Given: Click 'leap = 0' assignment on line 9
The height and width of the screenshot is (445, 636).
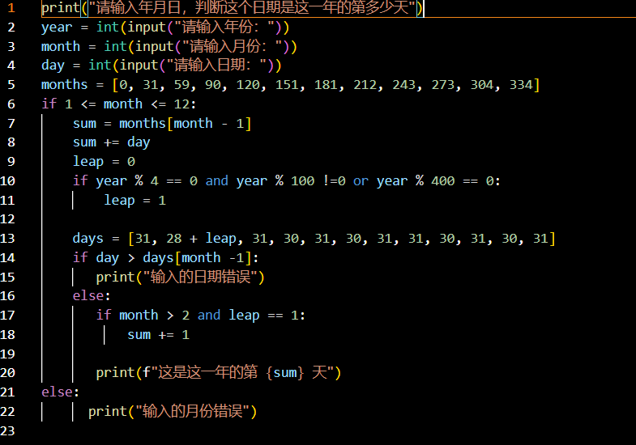Looking at the screenshot, I should (x=104, y=162).
